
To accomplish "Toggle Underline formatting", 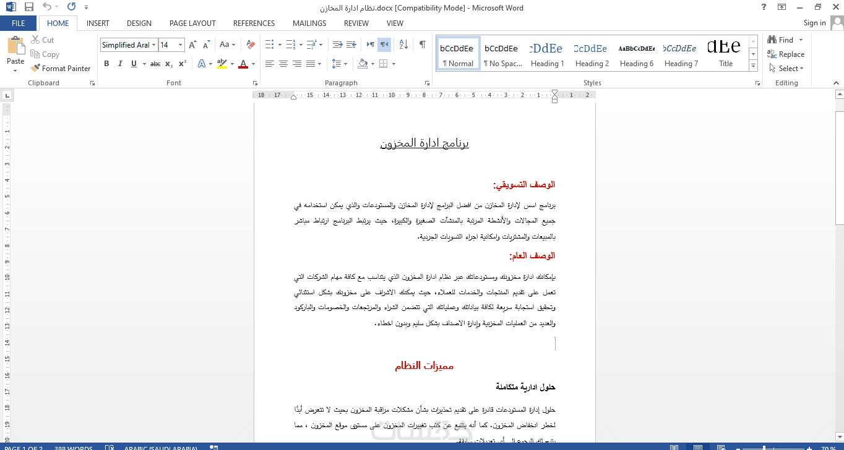I will (x=133, y=64).
